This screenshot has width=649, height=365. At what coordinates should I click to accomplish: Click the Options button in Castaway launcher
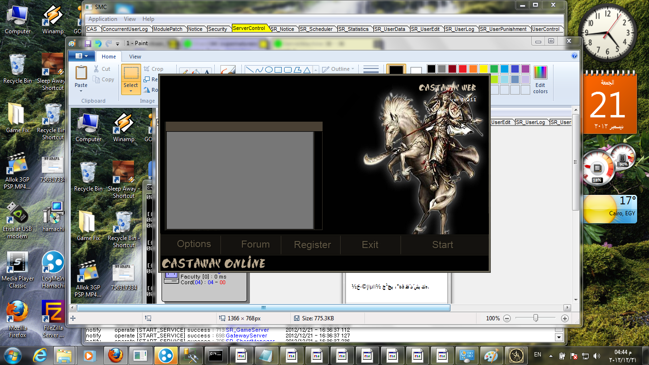click(x=194, y=244)
